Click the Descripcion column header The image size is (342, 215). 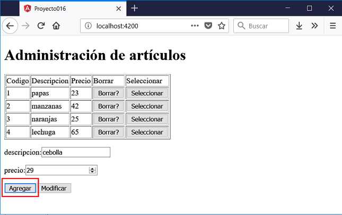point(50,81)
